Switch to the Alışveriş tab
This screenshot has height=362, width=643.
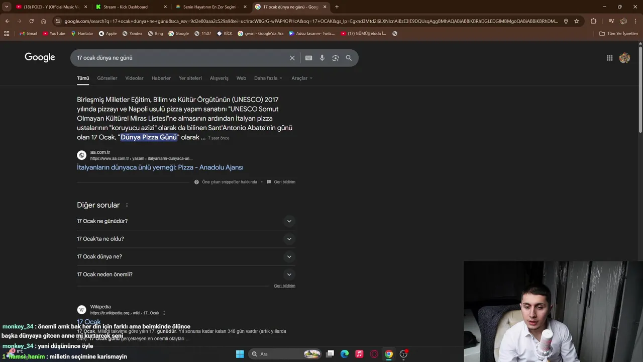click(x=219, y=78)
